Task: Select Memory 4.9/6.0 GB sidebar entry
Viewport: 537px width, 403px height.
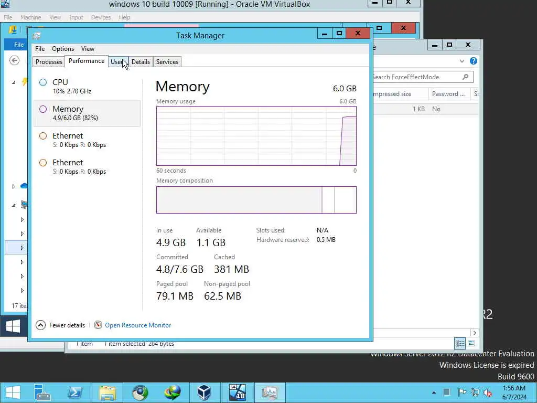Action: pos(87,113)
